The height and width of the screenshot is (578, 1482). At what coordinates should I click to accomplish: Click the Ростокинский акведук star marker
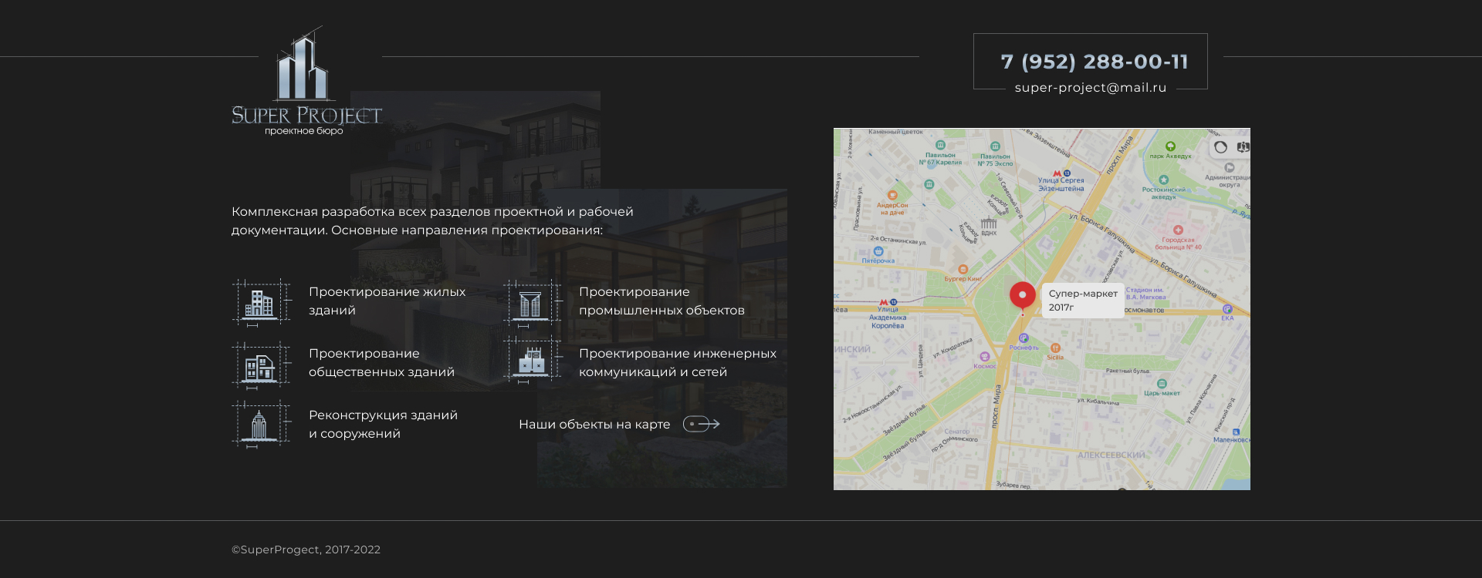pyautogui.click(x=1163, y=180)
